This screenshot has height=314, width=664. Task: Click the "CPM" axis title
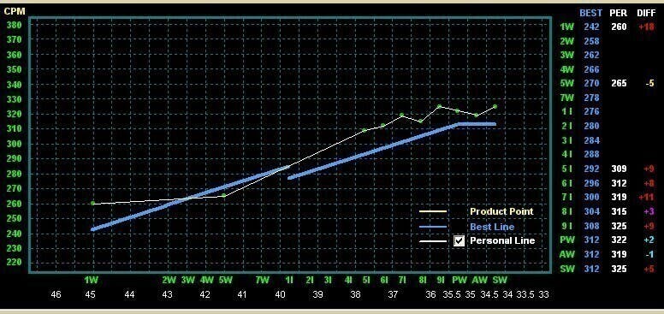(15, 11)
